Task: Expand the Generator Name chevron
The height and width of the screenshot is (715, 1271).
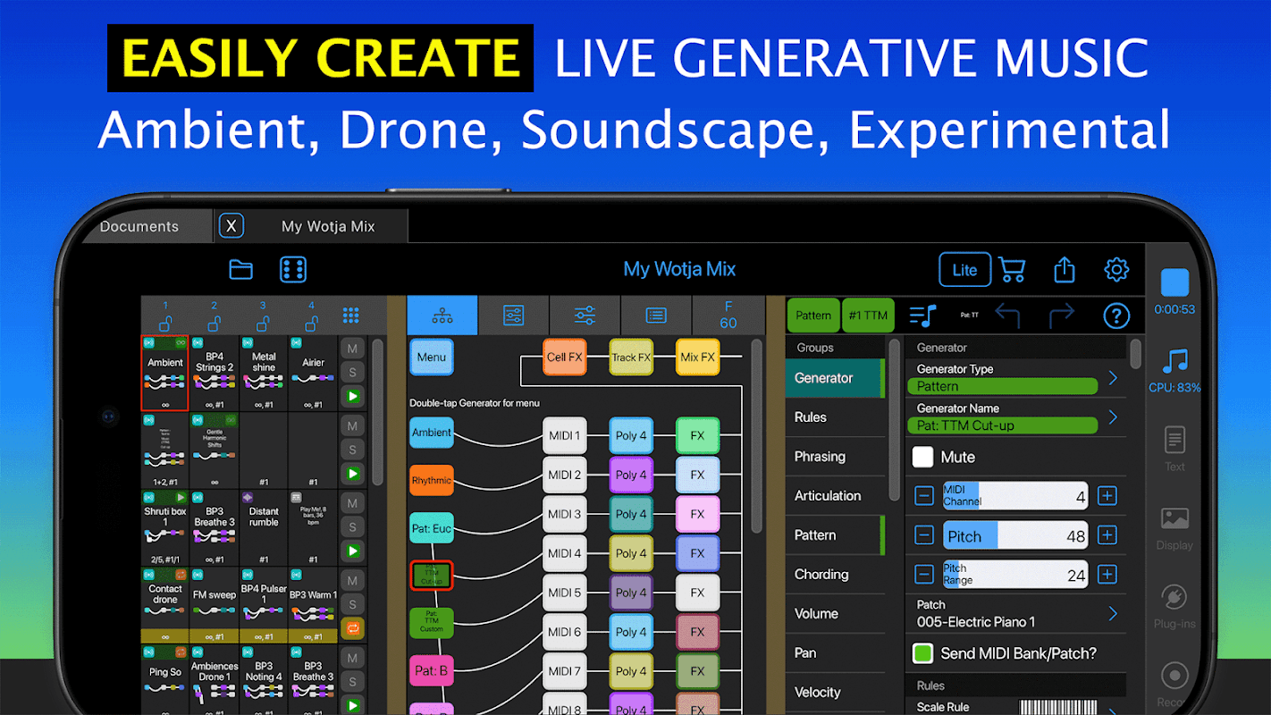Action: tap(1113, 416)
